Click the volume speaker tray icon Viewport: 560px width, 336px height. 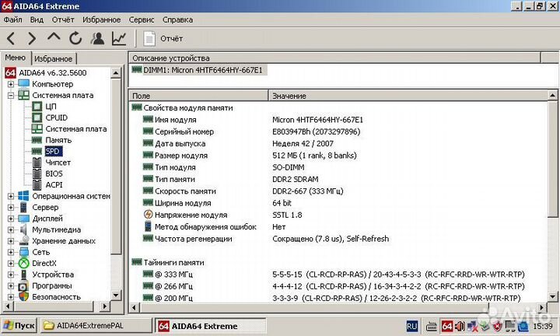(x=460, y=326)
